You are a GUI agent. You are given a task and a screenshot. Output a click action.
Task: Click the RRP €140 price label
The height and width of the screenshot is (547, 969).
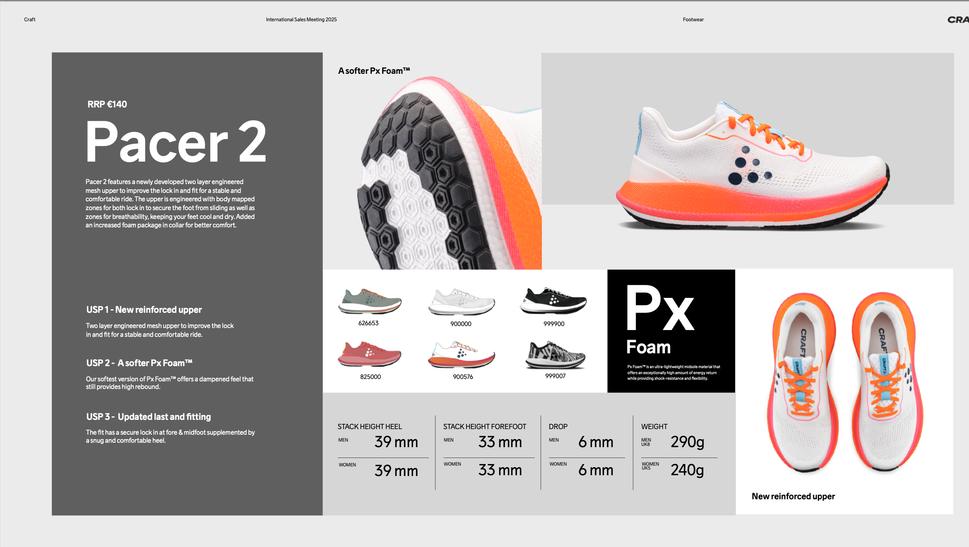[107, 104]
